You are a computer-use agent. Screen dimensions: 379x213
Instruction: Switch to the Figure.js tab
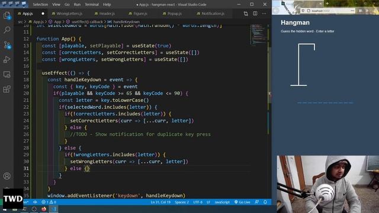coord(138,14)
